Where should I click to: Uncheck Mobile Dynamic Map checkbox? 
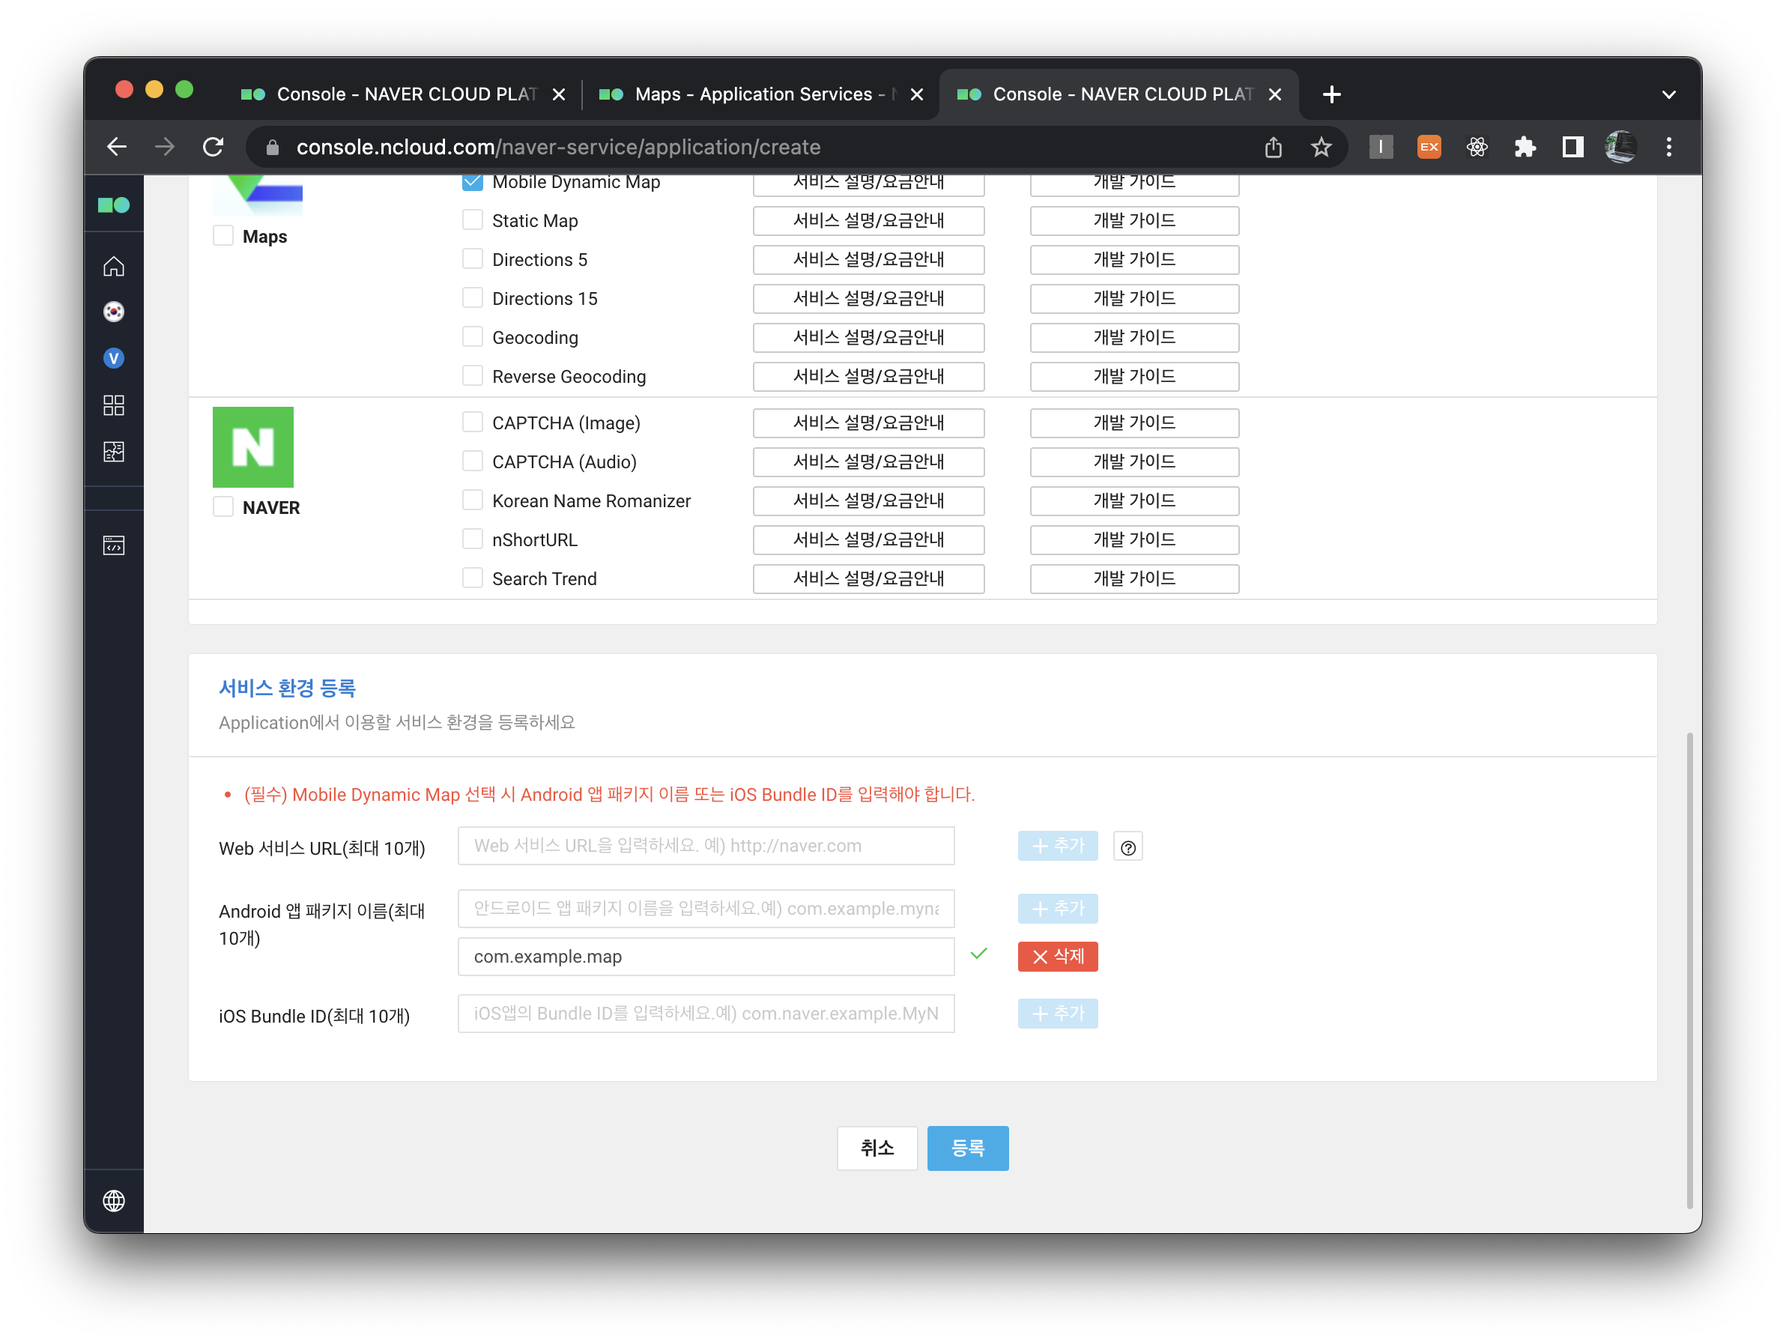click(472, 181)
